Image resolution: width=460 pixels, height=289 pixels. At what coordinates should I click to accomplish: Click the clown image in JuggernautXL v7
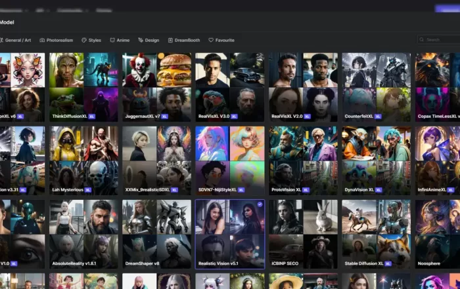[139, 70]
